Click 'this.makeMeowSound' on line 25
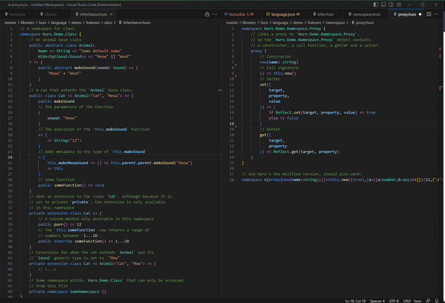The width and height of the screenshot is (445, 303). pos(67,163)
